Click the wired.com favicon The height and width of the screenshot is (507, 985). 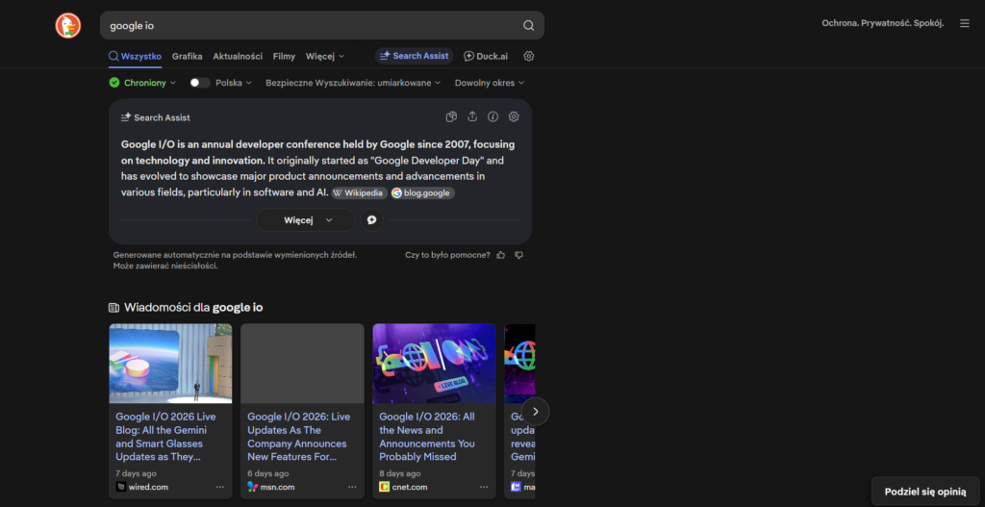coord(120,487)
